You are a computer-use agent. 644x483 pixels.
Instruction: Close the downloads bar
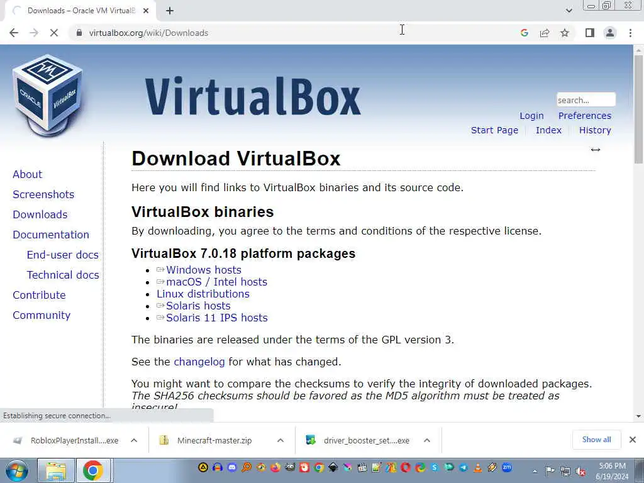pos(633,440)
